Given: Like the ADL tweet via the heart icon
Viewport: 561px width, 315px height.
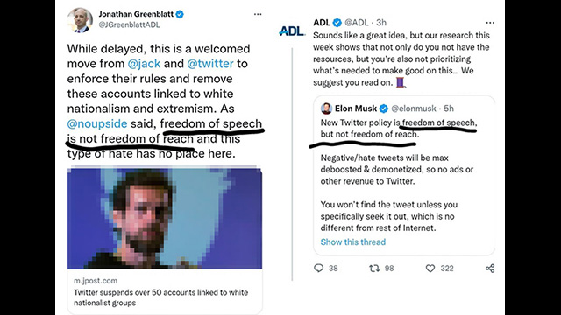Looking at the screenshot, I should point(430,269).
